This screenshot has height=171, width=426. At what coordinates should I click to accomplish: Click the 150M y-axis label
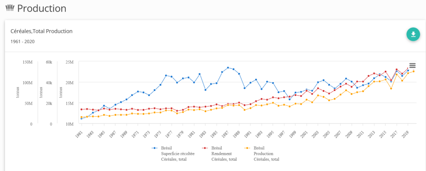[28, 62]
